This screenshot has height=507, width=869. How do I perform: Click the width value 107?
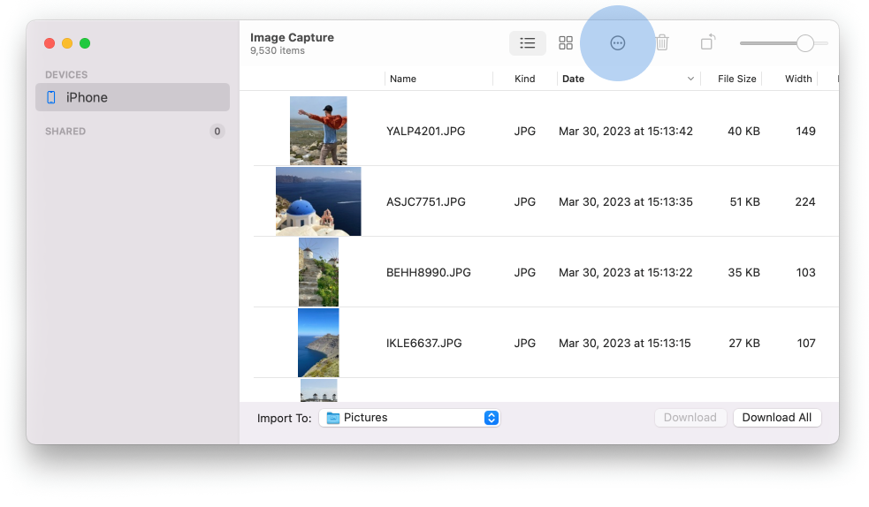[x=806, y=344]
